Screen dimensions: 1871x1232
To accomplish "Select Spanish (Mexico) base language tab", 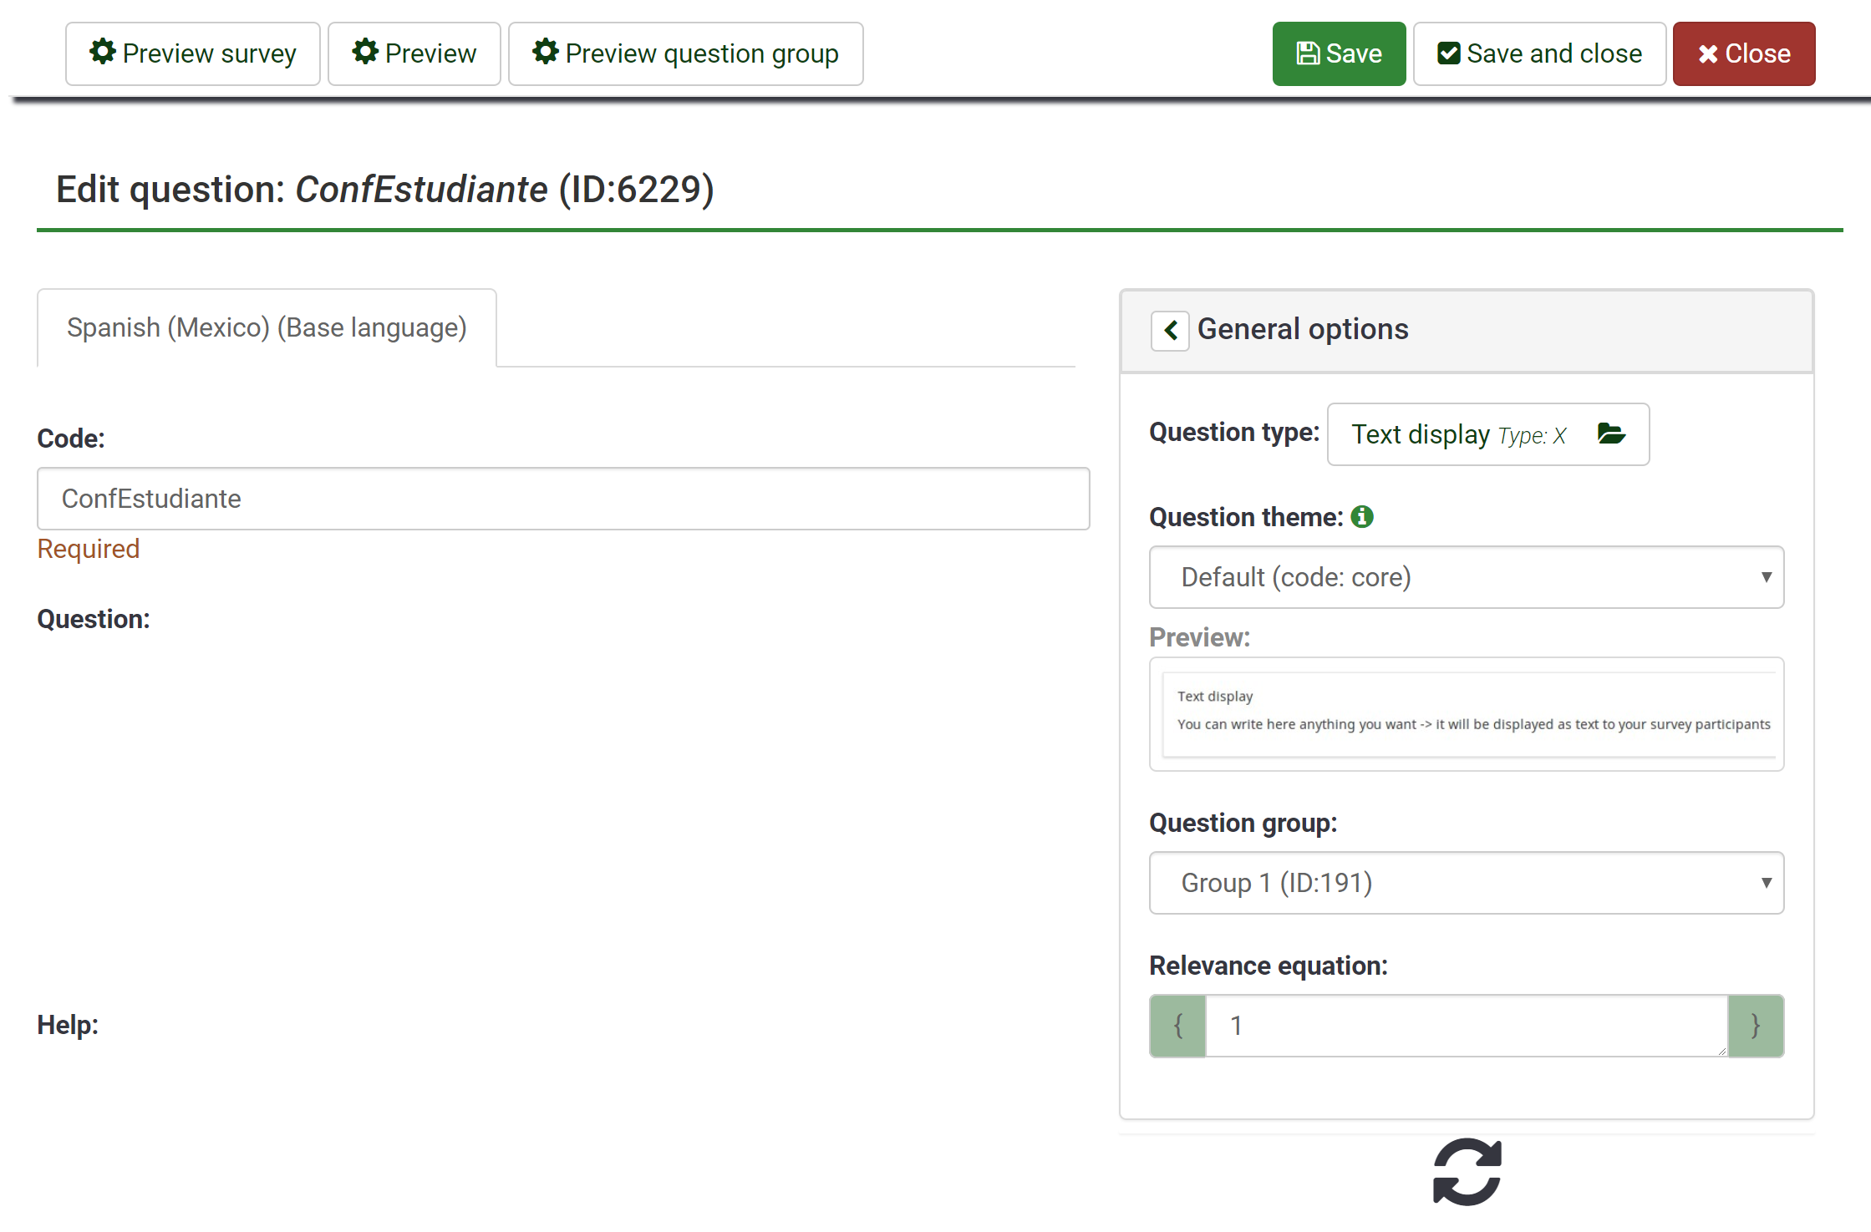I will point(267,327).
